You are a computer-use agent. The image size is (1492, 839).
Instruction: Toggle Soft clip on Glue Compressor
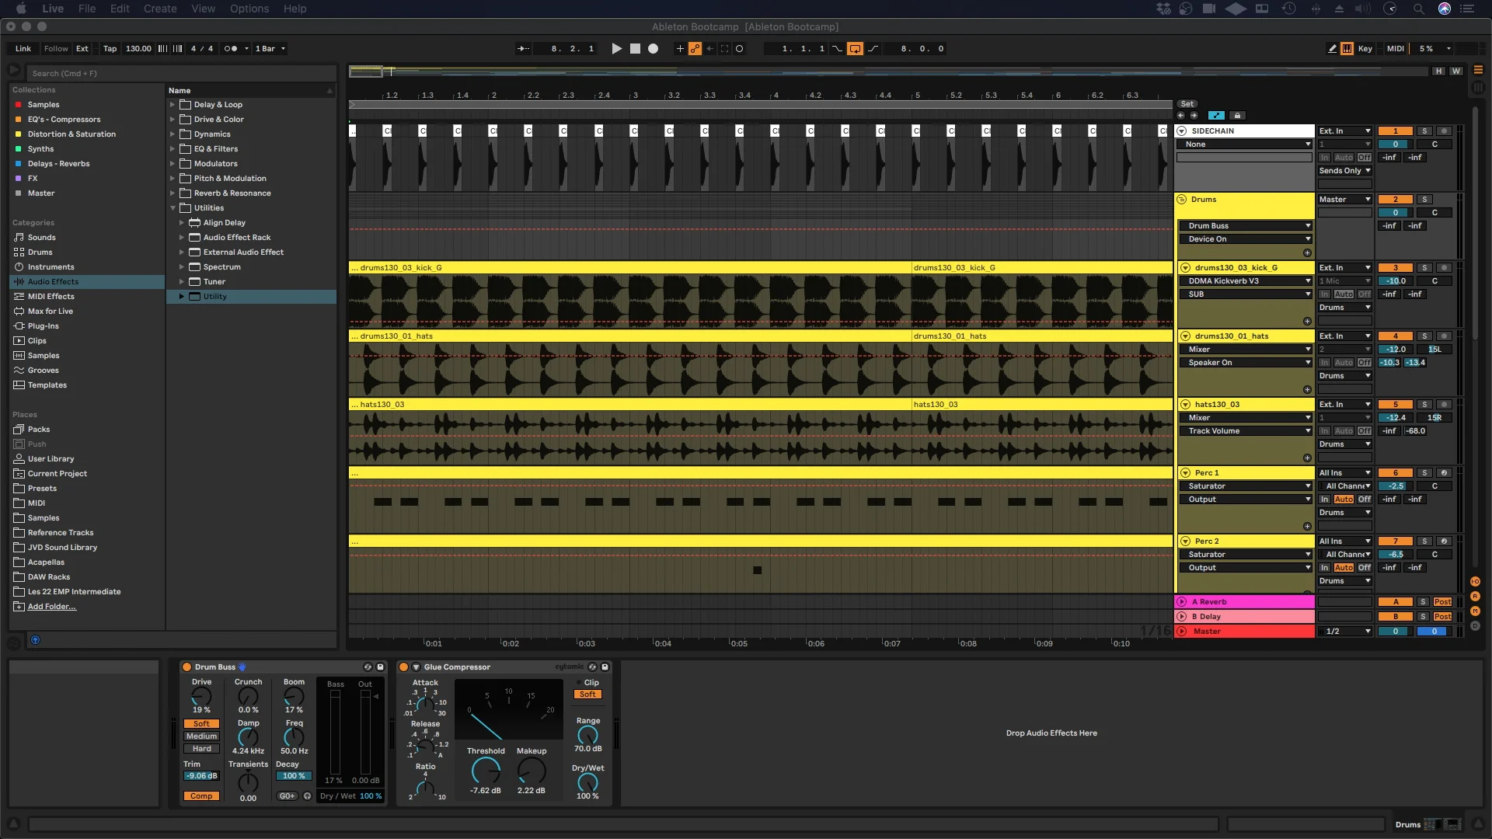pyautogui.click(x=587, y=695)
